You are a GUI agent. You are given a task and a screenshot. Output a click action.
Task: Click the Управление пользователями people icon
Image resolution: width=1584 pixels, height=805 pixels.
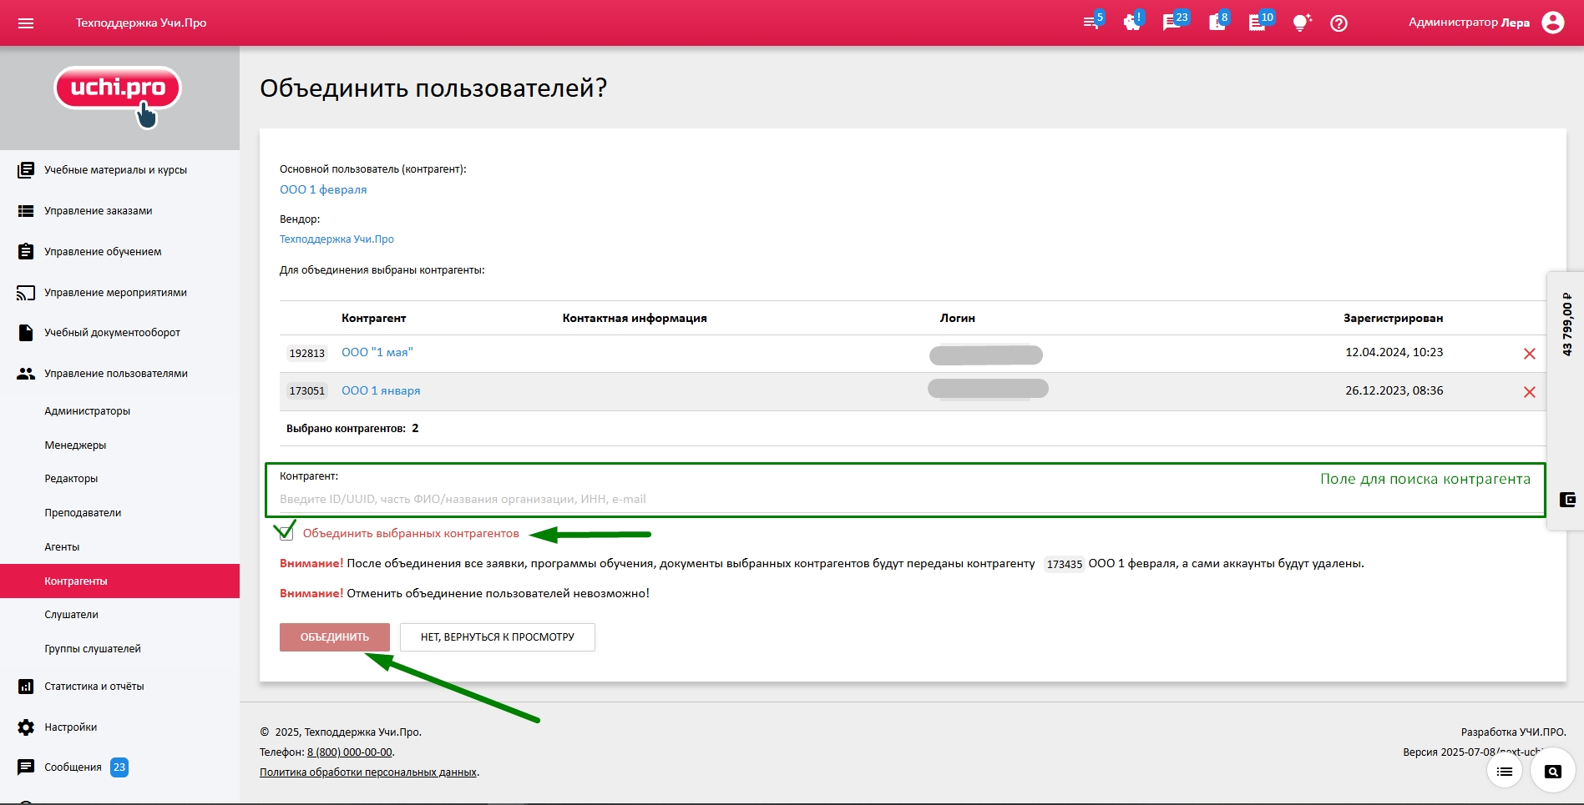coord(26,374)
